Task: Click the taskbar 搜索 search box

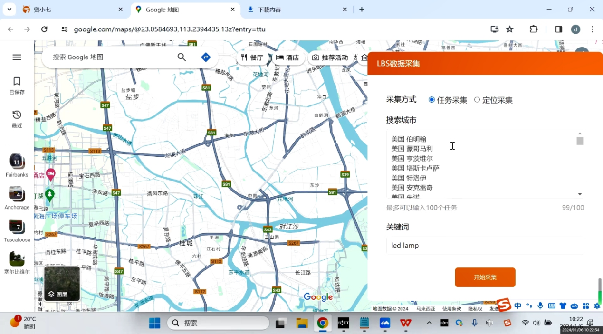Action: point(218,323)
